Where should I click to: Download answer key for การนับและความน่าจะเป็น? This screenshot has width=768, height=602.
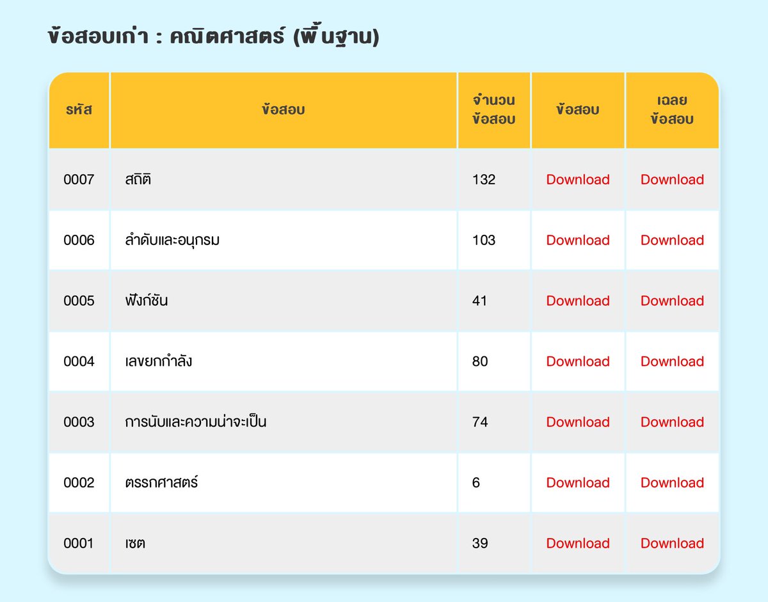[672, 422]
